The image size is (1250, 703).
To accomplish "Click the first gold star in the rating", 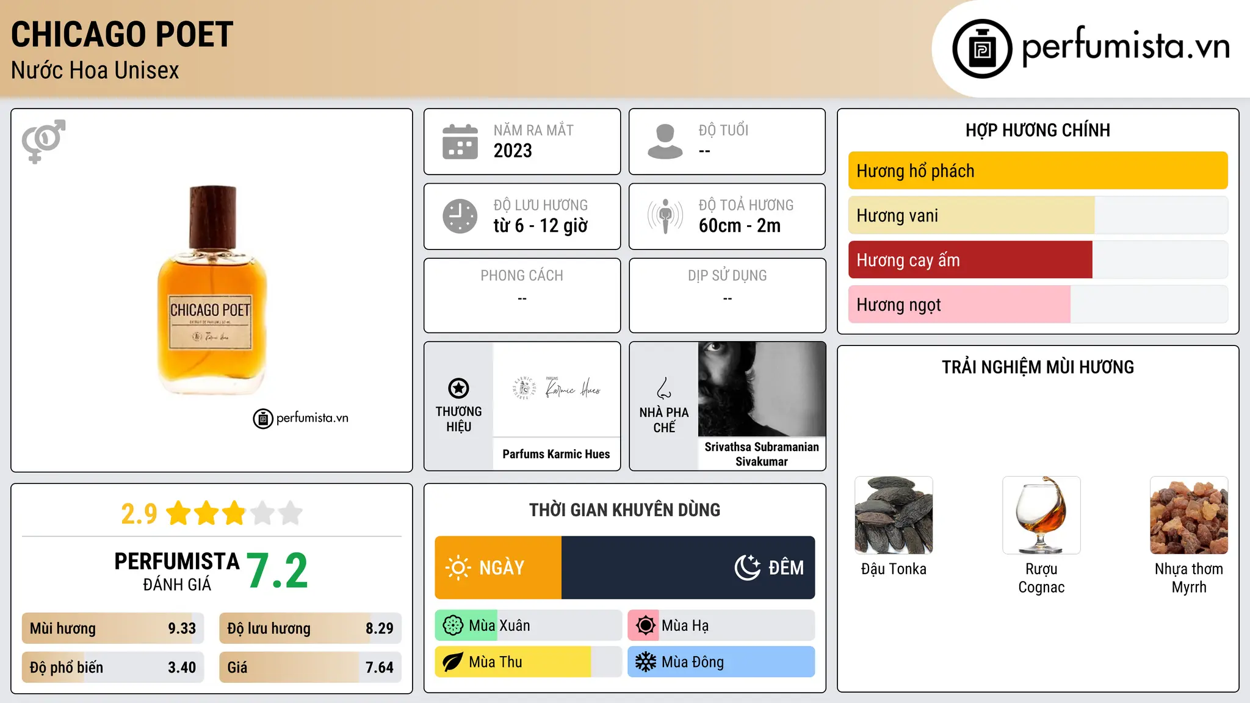I will tap(179, 513).
